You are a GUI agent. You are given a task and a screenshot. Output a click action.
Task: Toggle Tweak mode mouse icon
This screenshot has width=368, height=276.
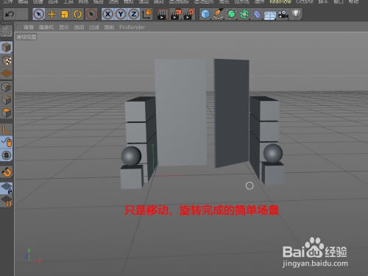click(x=7, y=142)
